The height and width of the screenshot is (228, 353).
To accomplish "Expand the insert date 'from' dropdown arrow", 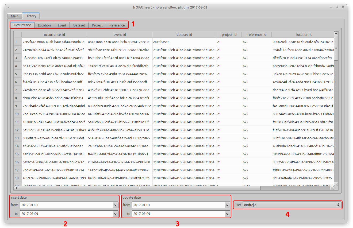I will [116, 205].
